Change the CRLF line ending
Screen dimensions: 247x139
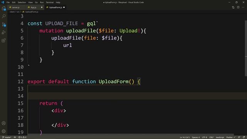[x=211, y=137]
